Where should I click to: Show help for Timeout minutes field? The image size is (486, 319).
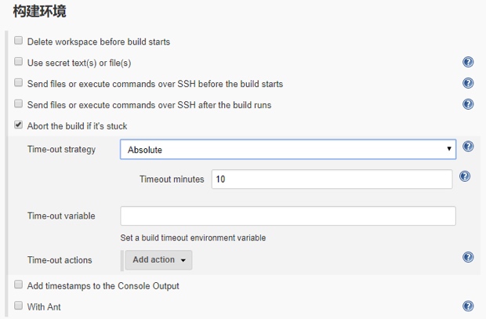[x=465, y=177]
